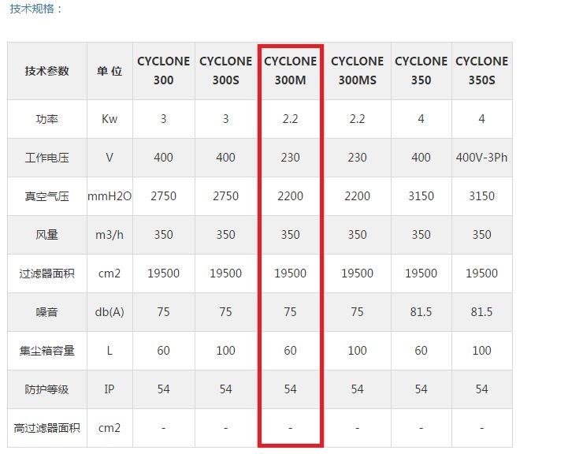
Task: Select CYCLONE 300M power value 2.2
Action: coord(291,119)
